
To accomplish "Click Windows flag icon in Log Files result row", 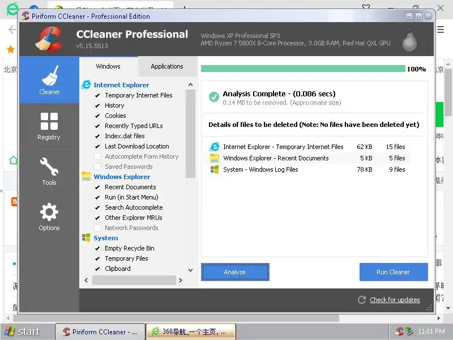I will (x=215, y=169).
